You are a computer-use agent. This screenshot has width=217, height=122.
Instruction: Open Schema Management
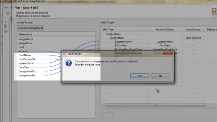31,28
